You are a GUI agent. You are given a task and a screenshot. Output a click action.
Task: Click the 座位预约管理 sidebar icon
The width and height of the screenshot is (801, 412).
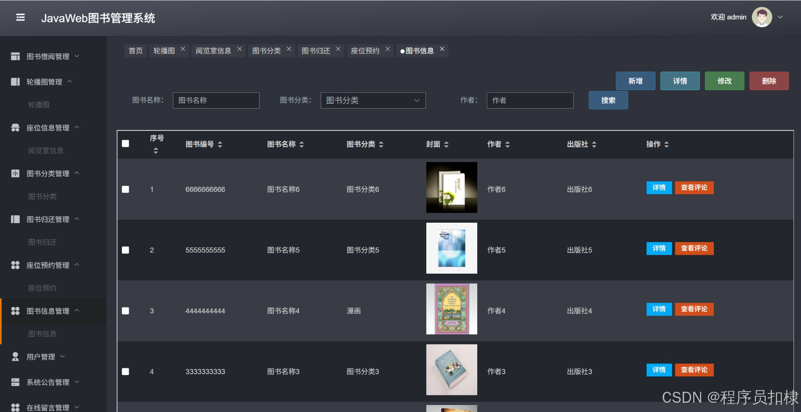pos(15,265)
